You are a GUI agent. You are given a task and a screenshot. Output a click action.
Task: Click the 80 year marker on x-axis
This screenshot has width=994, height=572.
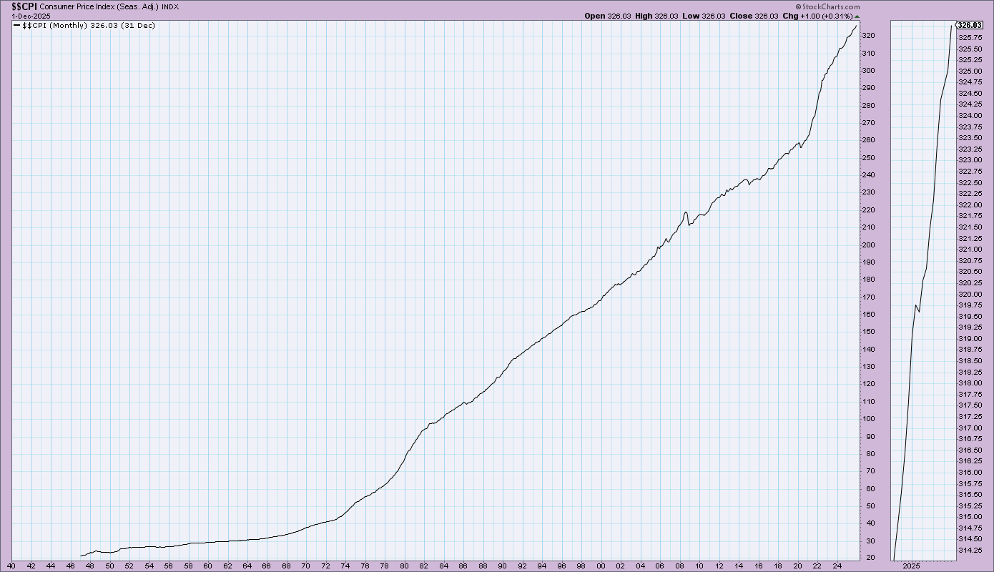[x=404, y=566]
